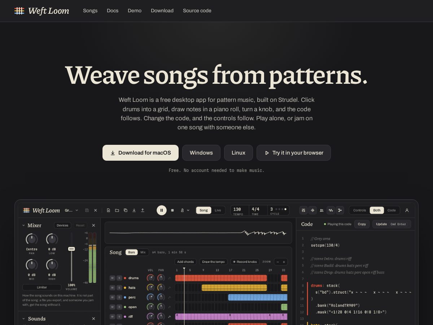Viewport: 433px width, 325px height.
Task: Click the Copy code button
Action: 362,224
